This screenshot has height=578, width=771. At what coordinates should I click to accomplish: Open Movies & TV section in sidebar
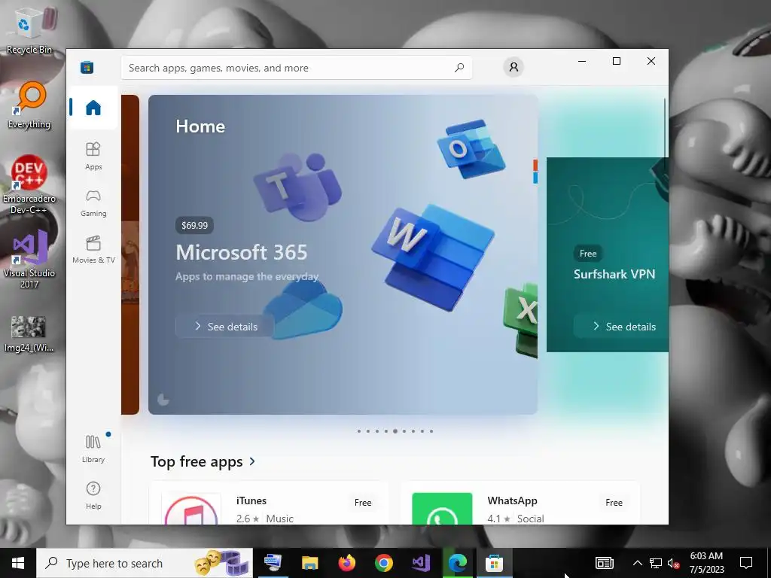coord(93,250)
